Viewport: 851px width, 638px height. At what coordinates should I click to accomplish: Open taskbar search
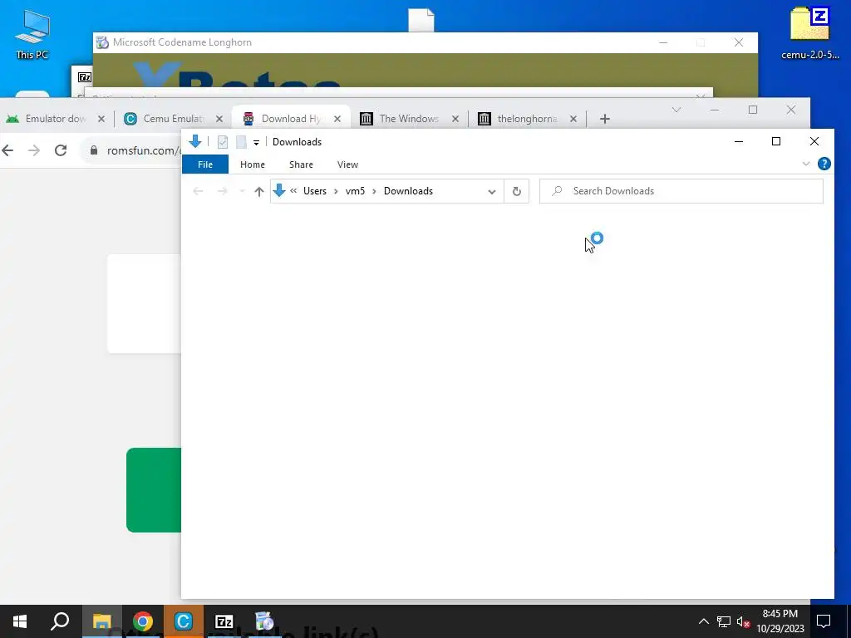60,621
